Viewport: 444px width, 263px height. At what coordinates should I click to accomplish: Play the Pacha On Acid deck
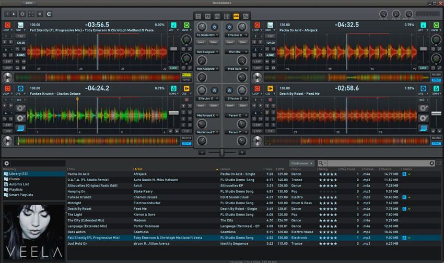pos(257,77)
